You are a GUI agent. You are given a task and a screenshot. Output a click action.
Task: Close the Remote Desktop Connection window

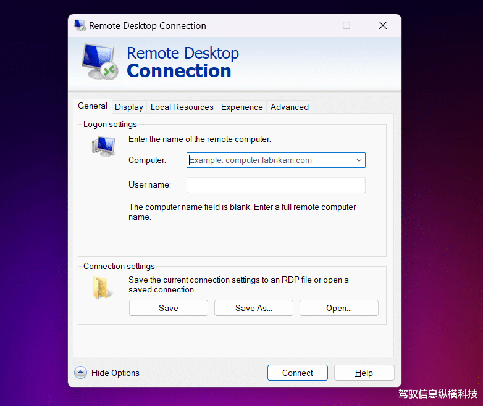(382, 25)
